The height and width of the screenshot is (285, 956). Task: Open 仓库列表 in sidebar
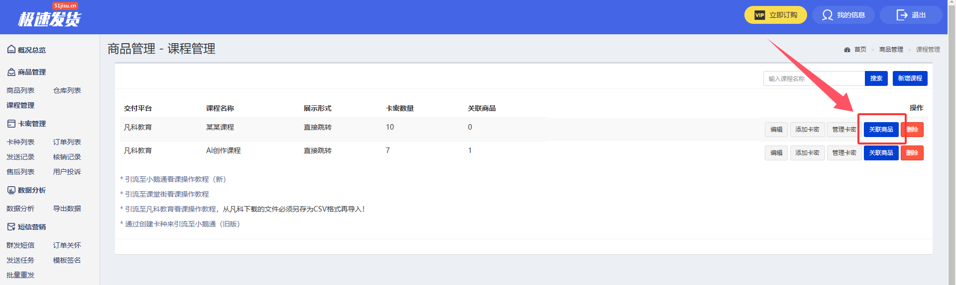point(67,90)
